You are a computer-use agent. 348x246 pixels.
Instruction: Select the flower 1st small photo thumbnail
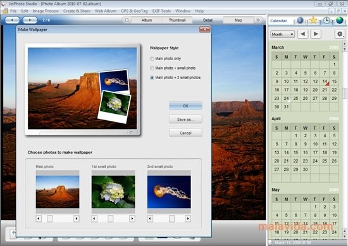[x=113, y=192]
